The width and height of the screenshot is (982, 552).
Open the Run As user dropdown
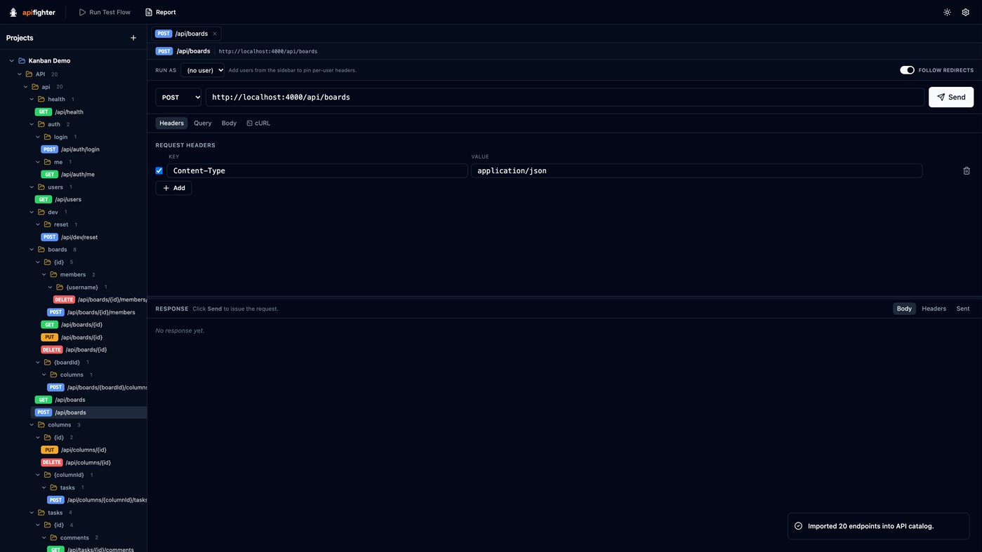(203, 70)
